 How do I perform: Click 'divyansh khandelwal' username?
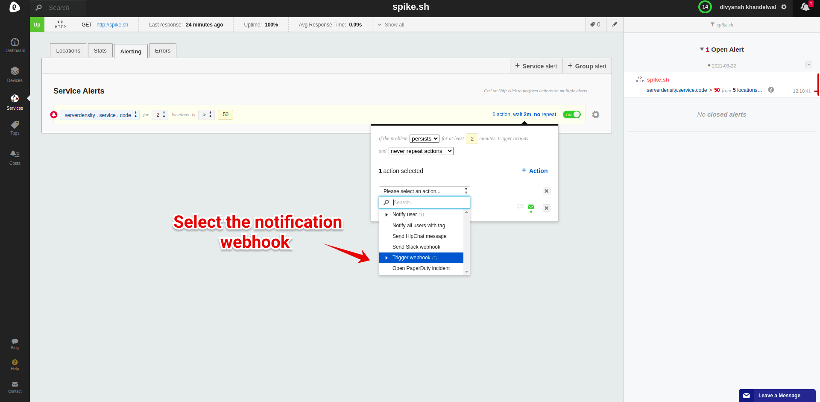(x=748, y=7)
